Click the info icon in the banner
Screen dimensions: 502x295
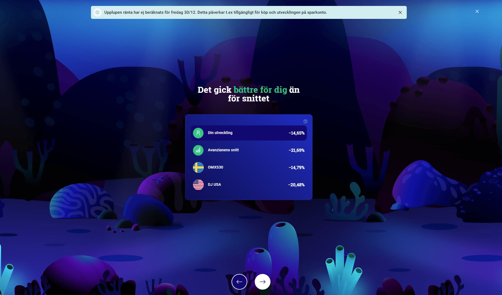[x=97, y=12]
